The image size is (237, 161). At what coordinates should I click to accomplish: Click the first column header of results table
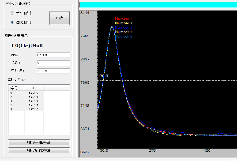(x=16, y=88)
